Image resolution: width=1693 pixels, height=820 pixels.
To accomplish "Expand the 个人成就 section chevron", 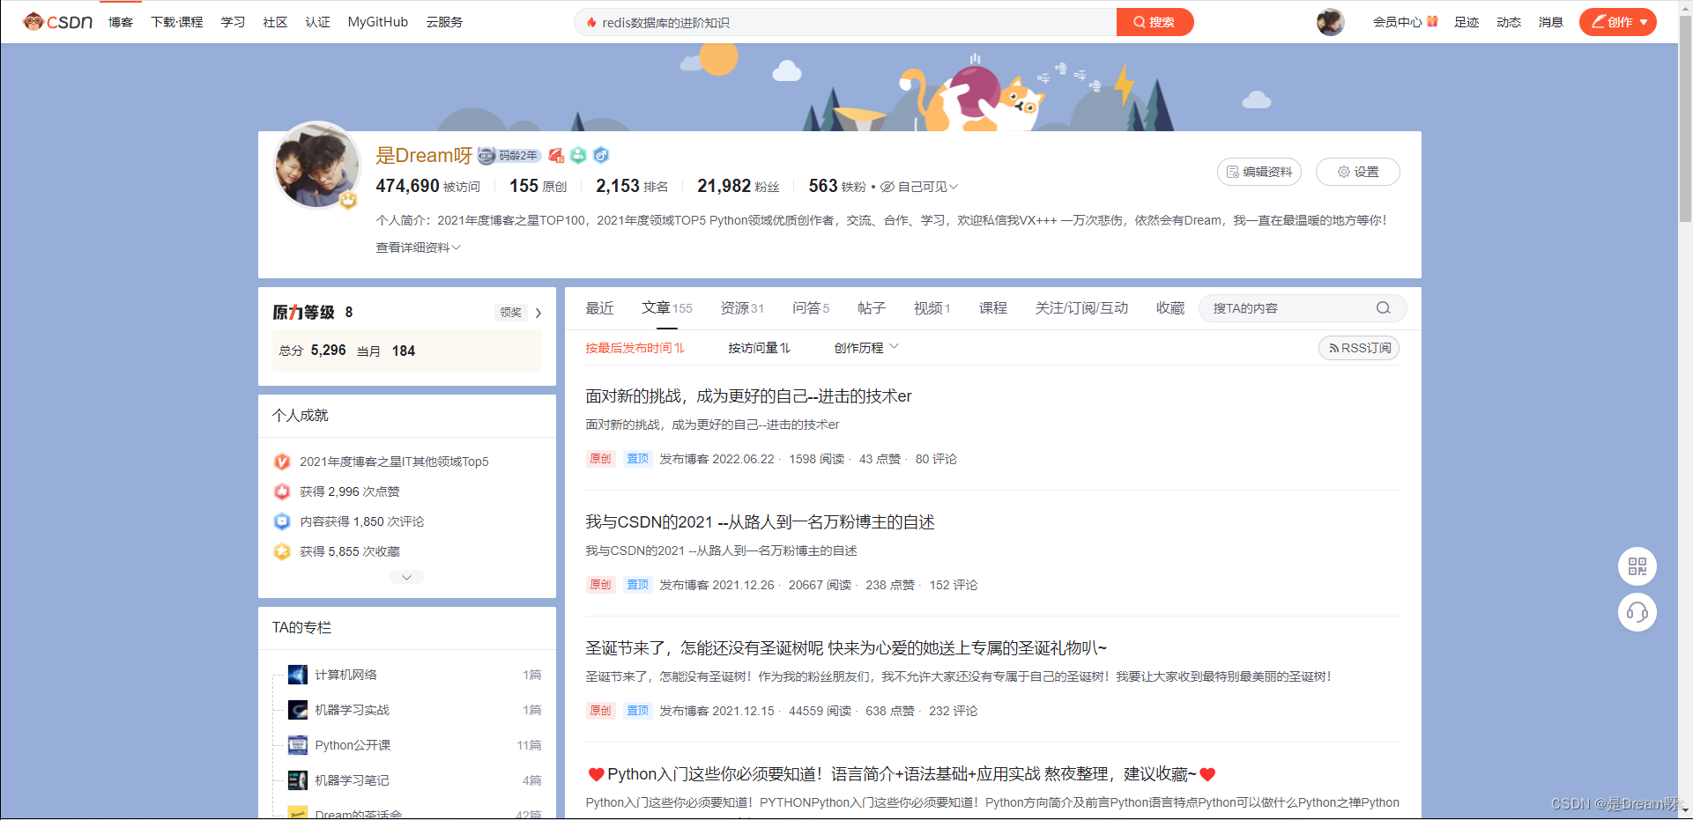I will click(x=406, y=577).
